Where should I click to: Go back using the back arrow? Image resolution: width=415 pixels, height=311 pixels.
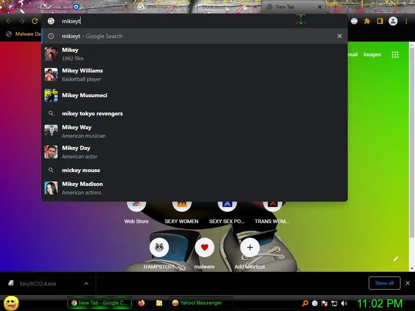pyautogui.click(x=9, y=21)
